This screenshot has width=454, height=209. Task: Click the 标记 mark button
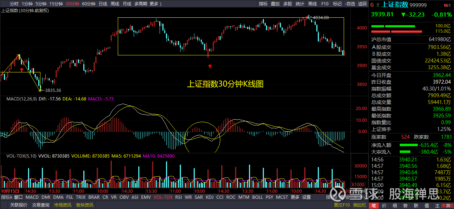point(337,4)
